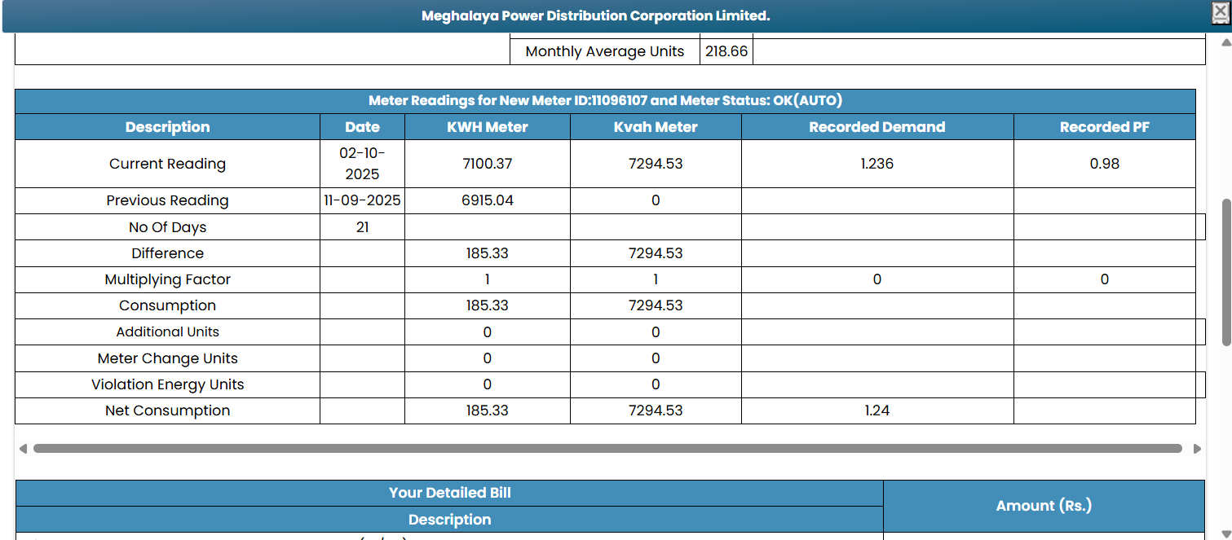Viewport: 1232px width, 540px height.
Task: Select the Difference row label
Action: click(x=167, y=253)
